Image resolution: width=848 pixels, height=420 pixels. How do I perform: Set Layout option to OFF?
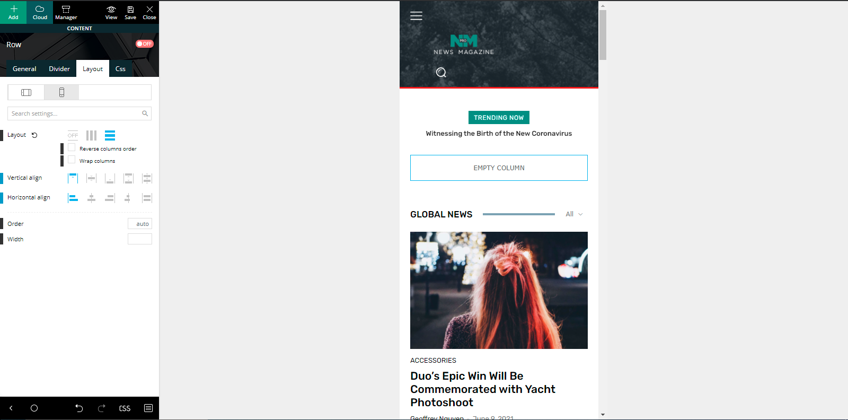click(73, 135)
